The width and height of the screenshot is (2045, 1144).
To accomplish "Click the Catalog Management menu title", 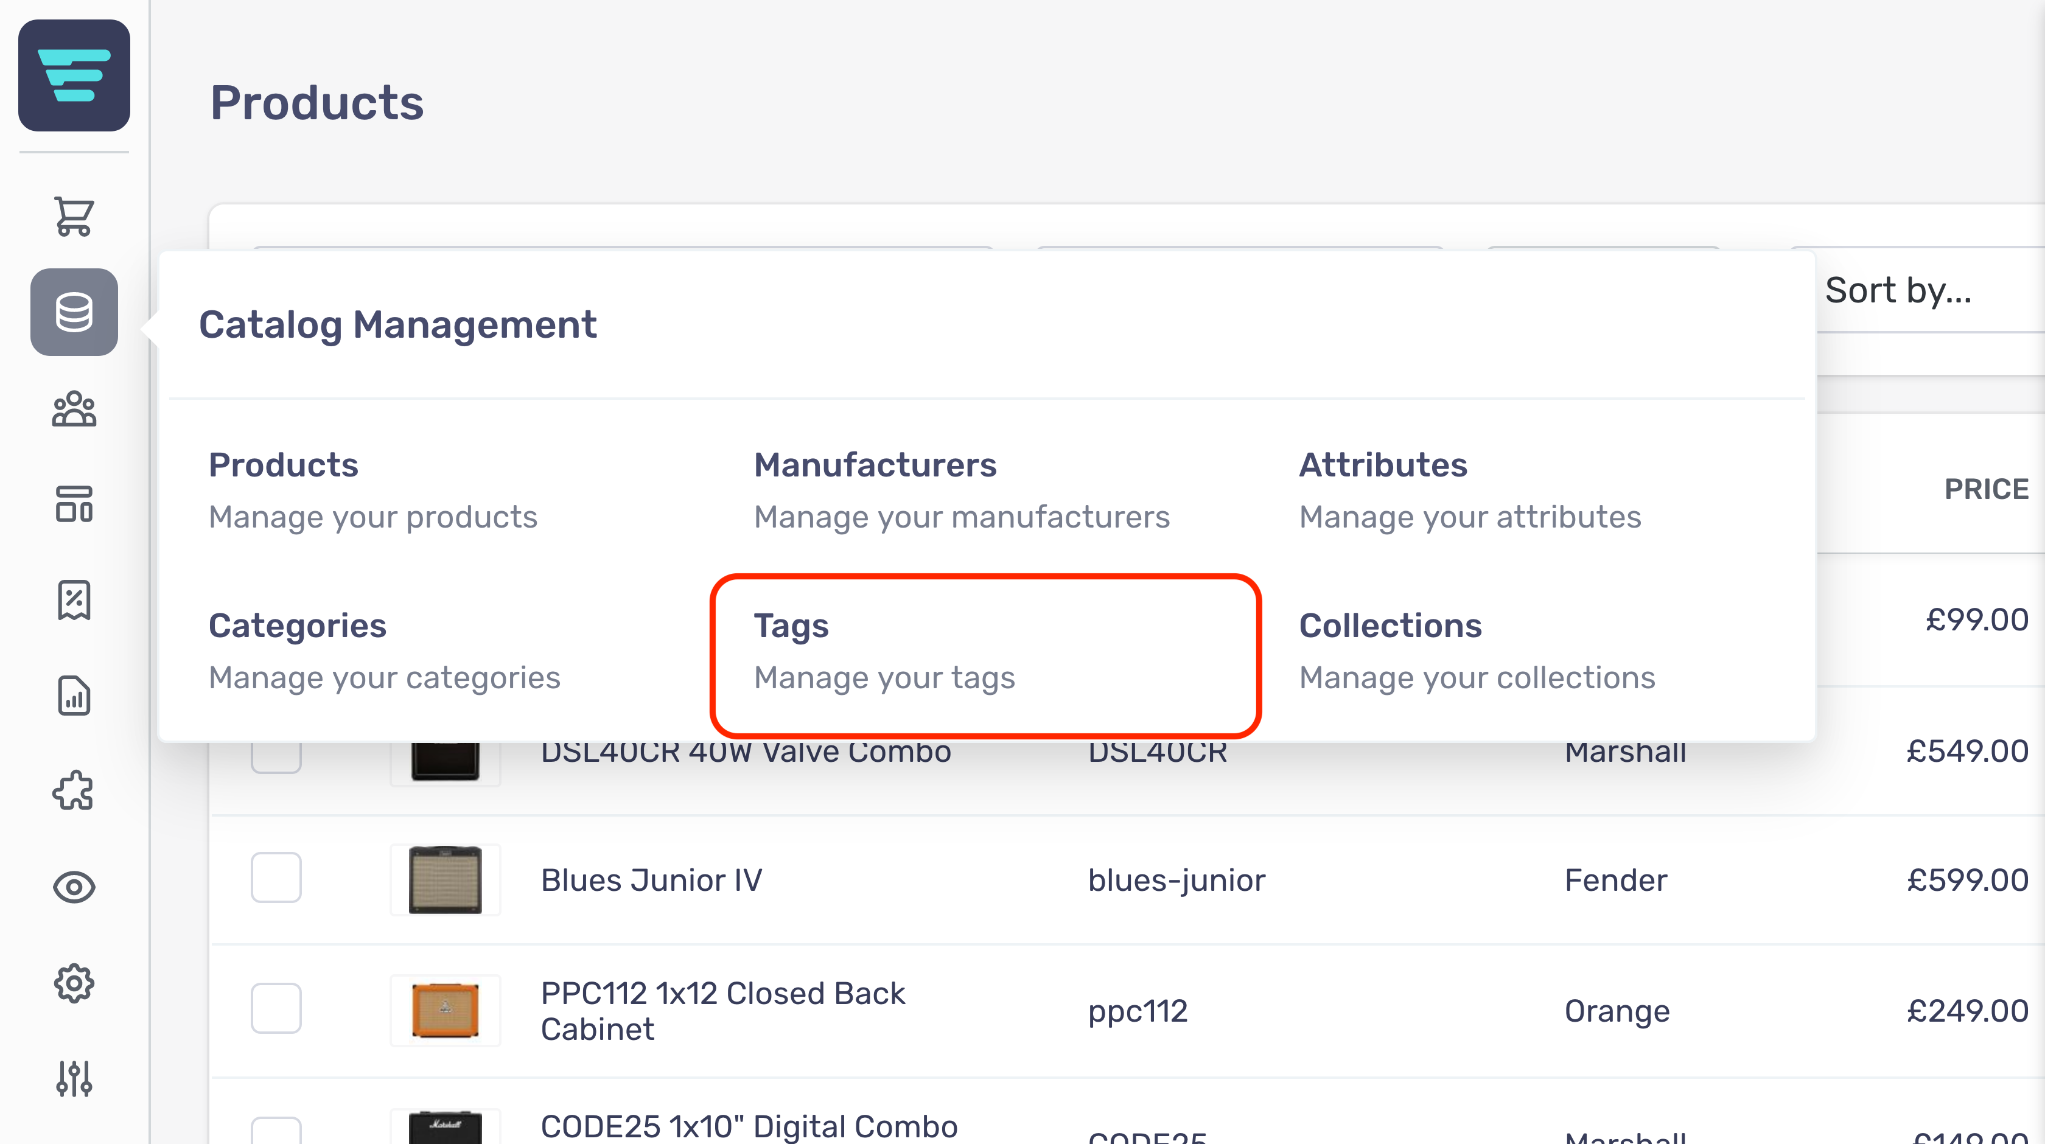I will 397,326.
